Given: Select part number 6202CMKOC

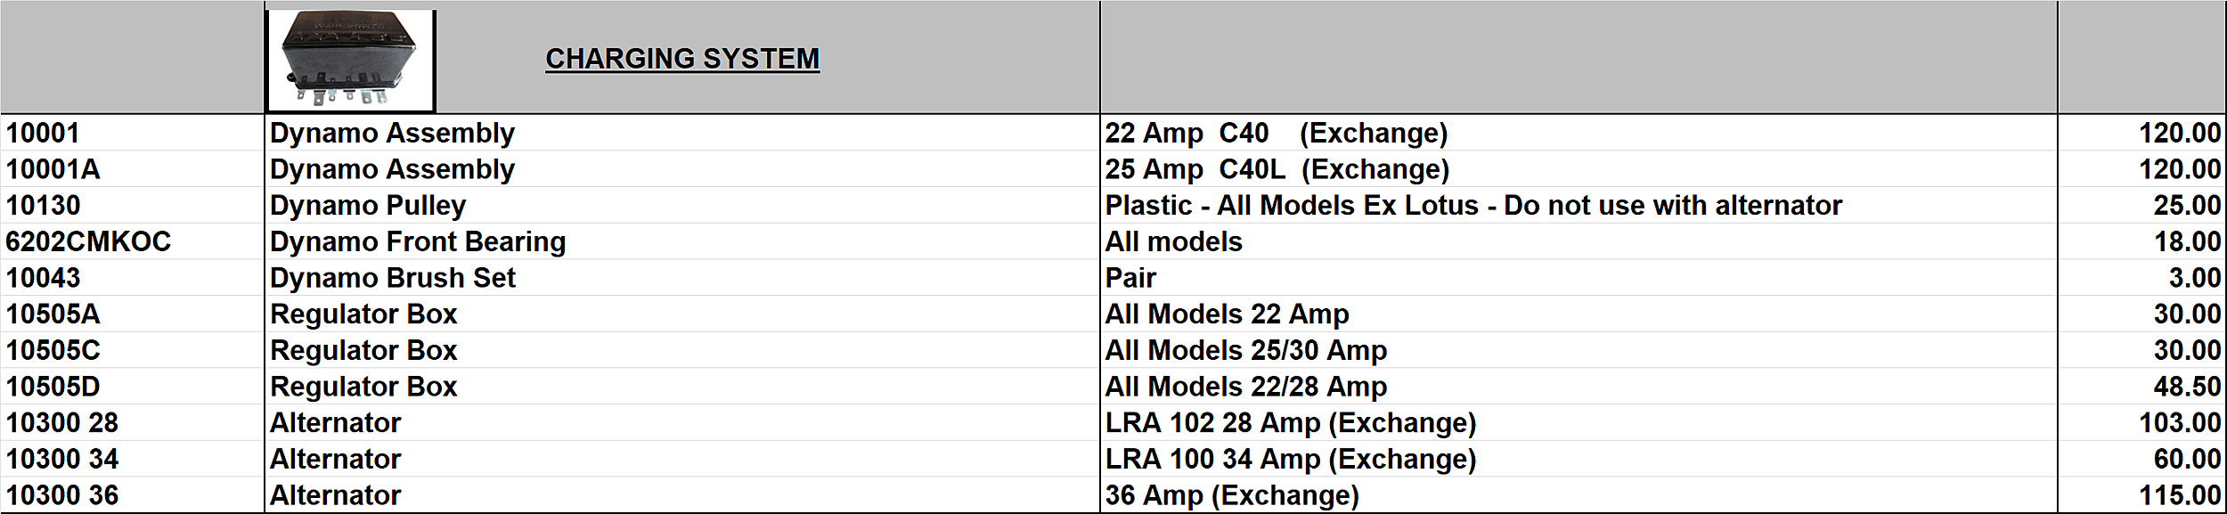Looking at the screenshot, I should 88,241.
